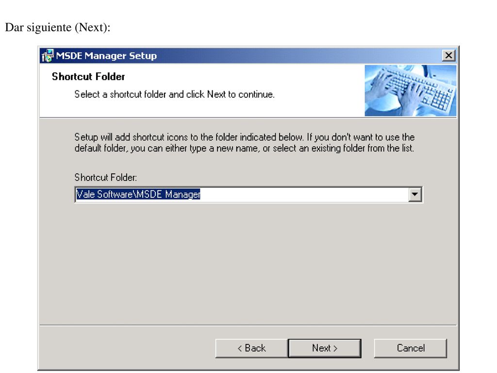This screenshot has width=497, height=373.
Task: Click the 'Shortcut Folder:' field label
Action: point(105,177)
